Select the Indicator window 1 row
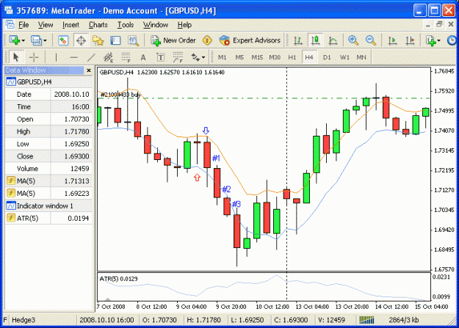 48,206
